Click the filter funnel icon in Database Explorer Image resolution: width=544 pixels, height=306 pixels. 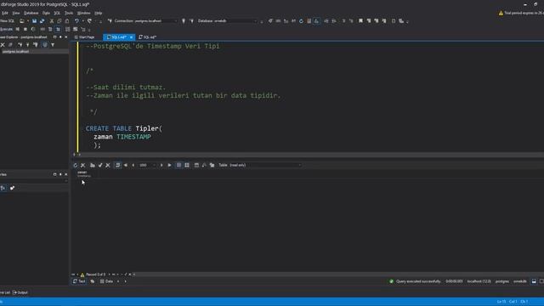(53, 45)
